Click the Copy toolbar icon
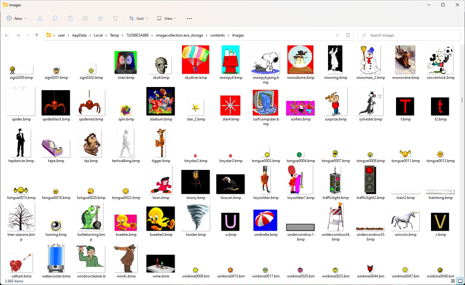The image size is (465, 285). click(x=55, y=18)
